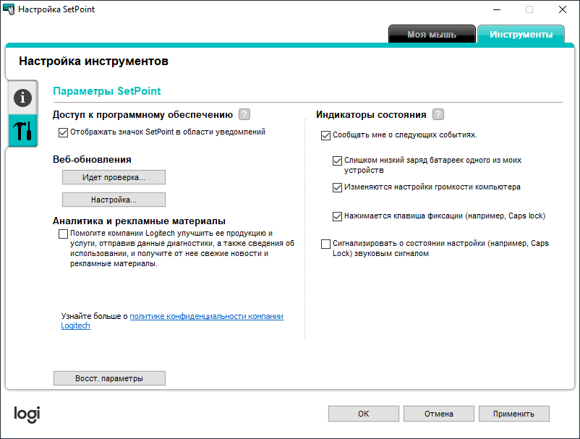This screenshot has height=439, width=580.
Task: Enable the Logitech analytics diagnostics checkbox
Action: coord(63,234)
